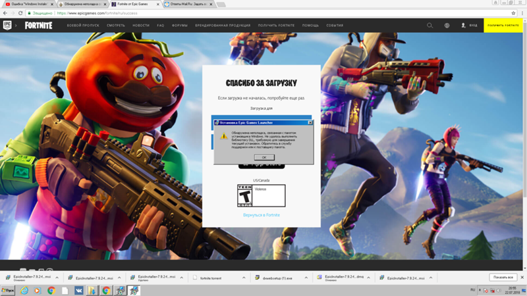527x296 pixels.
Task: Open the blank document taskbar icon
Action: tap(65, 290)
